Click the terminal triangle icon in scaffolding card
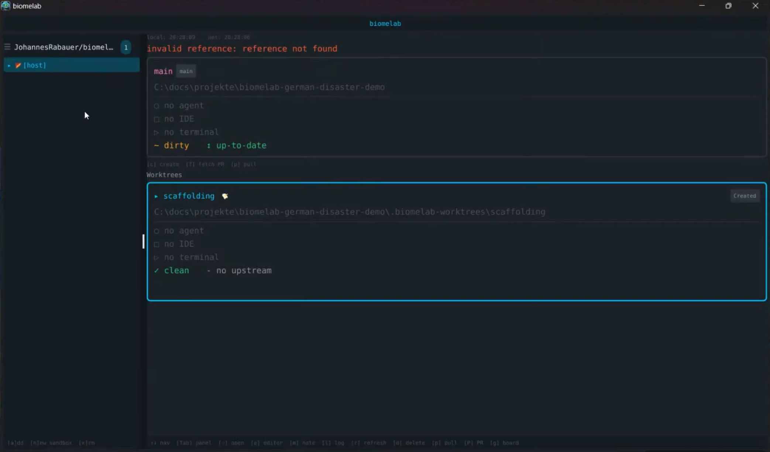 (157, 258)
